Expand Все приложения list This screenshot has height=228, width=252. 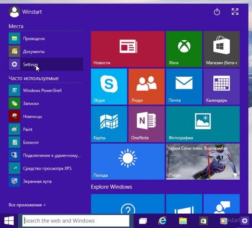click(x=27, y=205)
